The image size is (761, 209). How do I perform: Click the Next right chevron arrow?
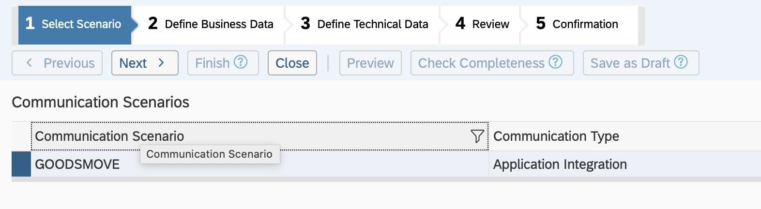pos(161,63)
